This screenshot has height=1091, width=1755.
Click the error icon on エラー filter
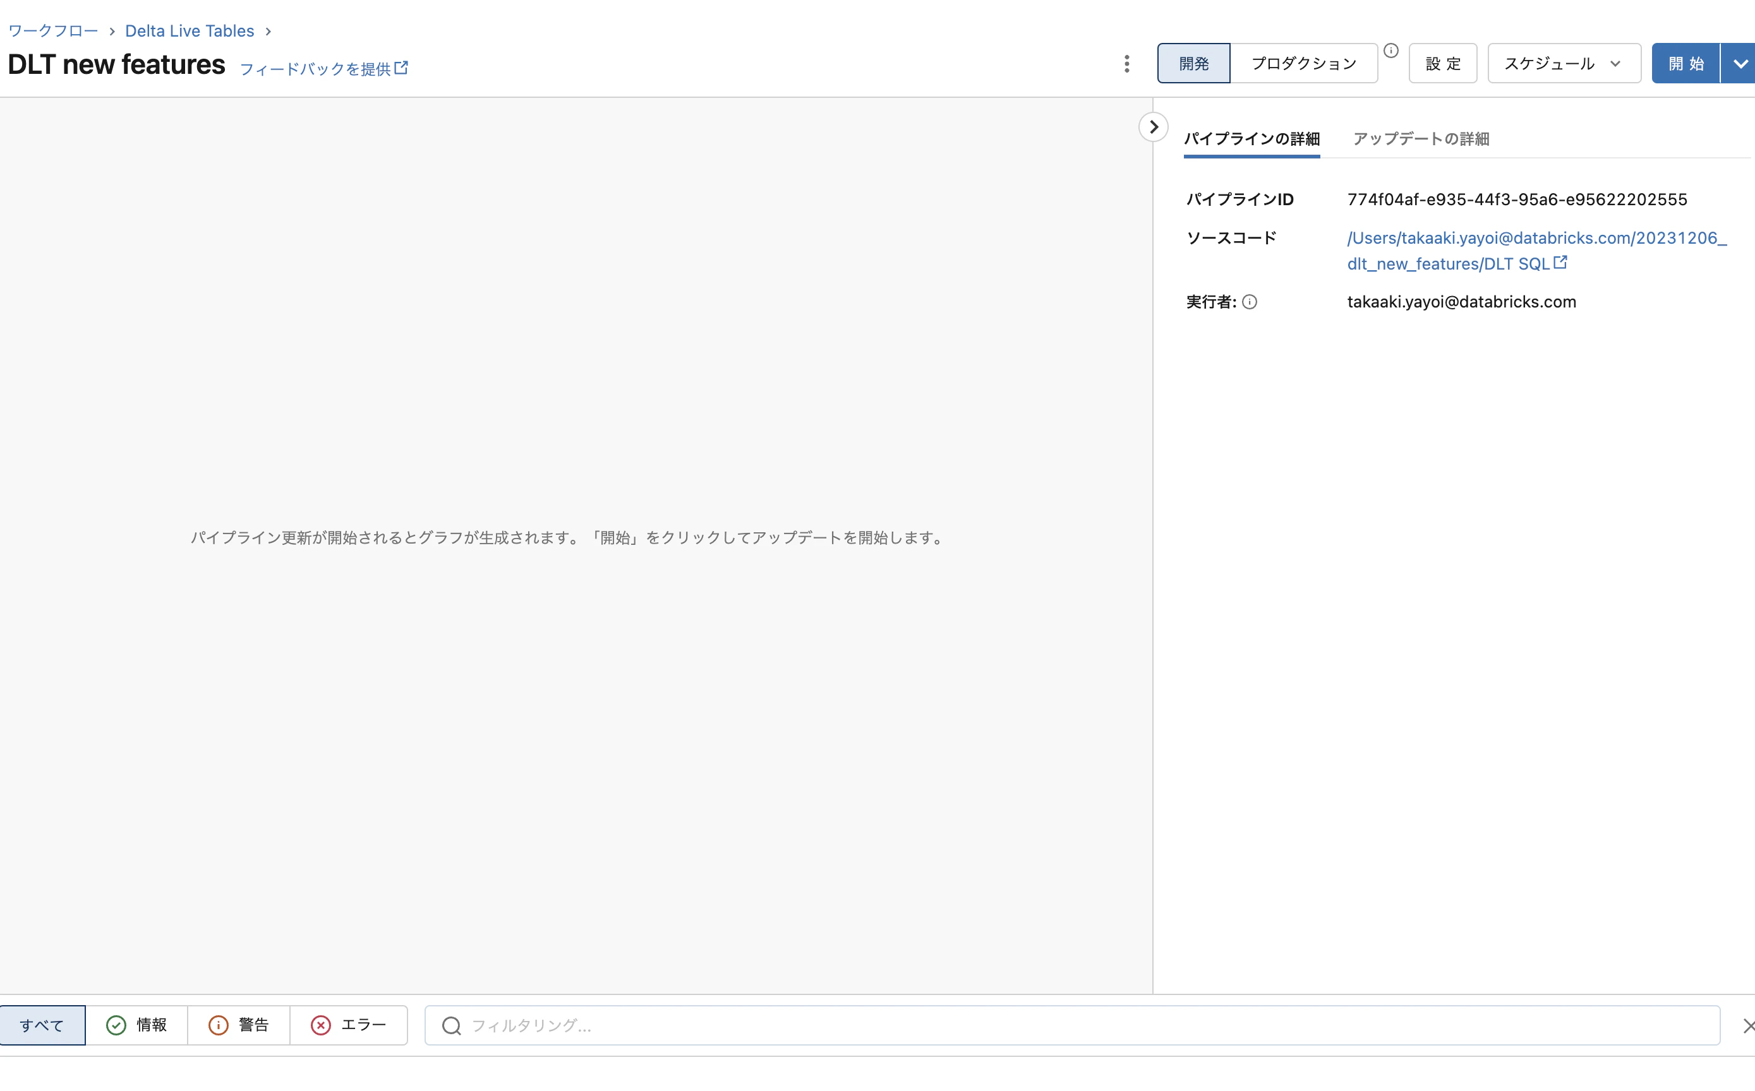322,1025
